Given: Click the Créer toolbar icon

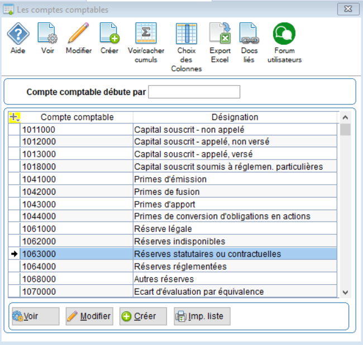Looking at the screenshot, I should point(109,34).
